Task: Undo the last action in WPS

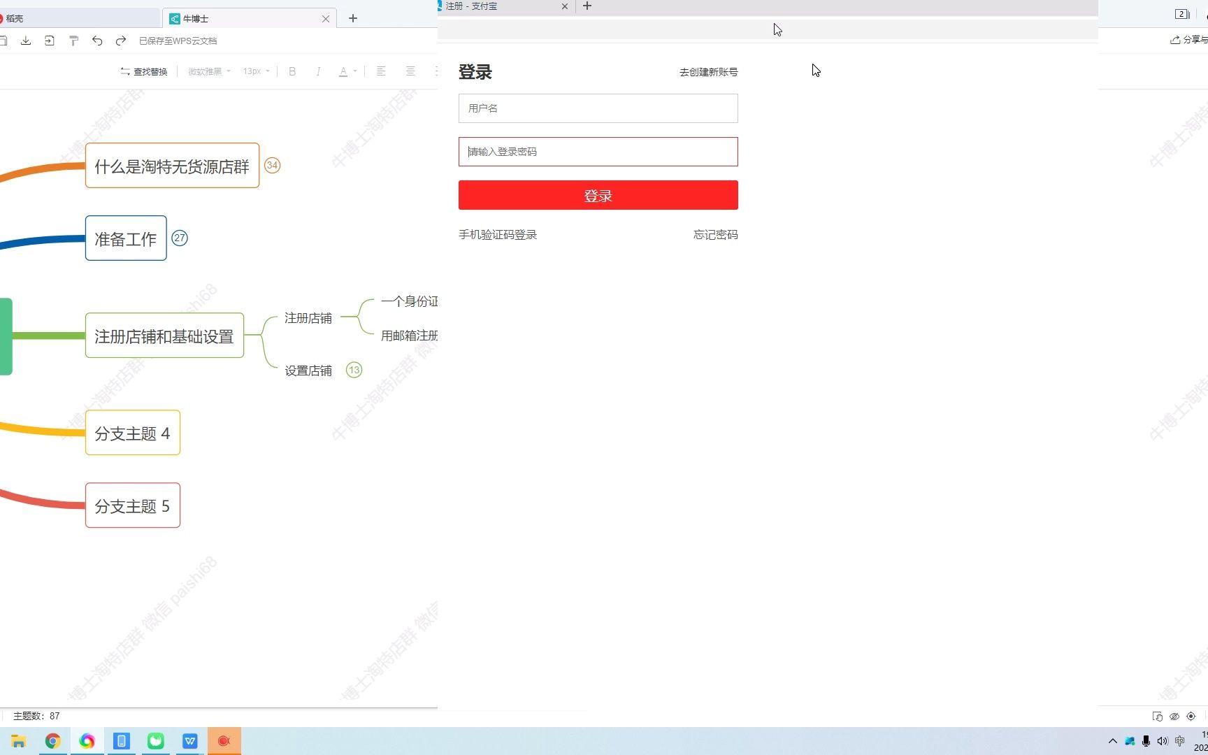Action: 97,41
